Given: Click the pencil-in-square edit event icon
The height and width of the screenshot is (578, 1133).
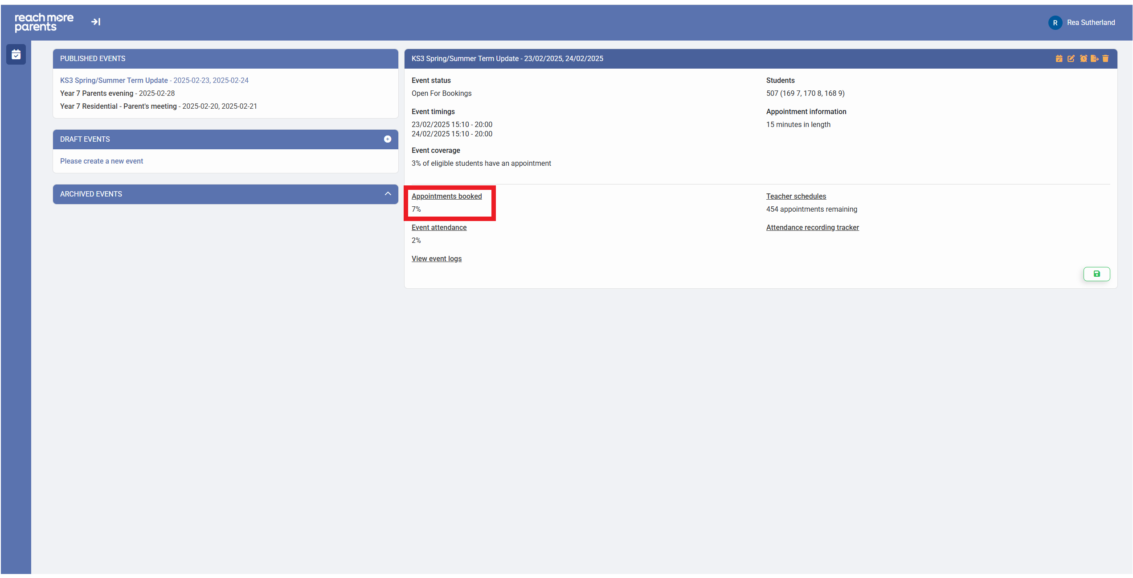Looking at the screenshot, I should [1071, 59].
